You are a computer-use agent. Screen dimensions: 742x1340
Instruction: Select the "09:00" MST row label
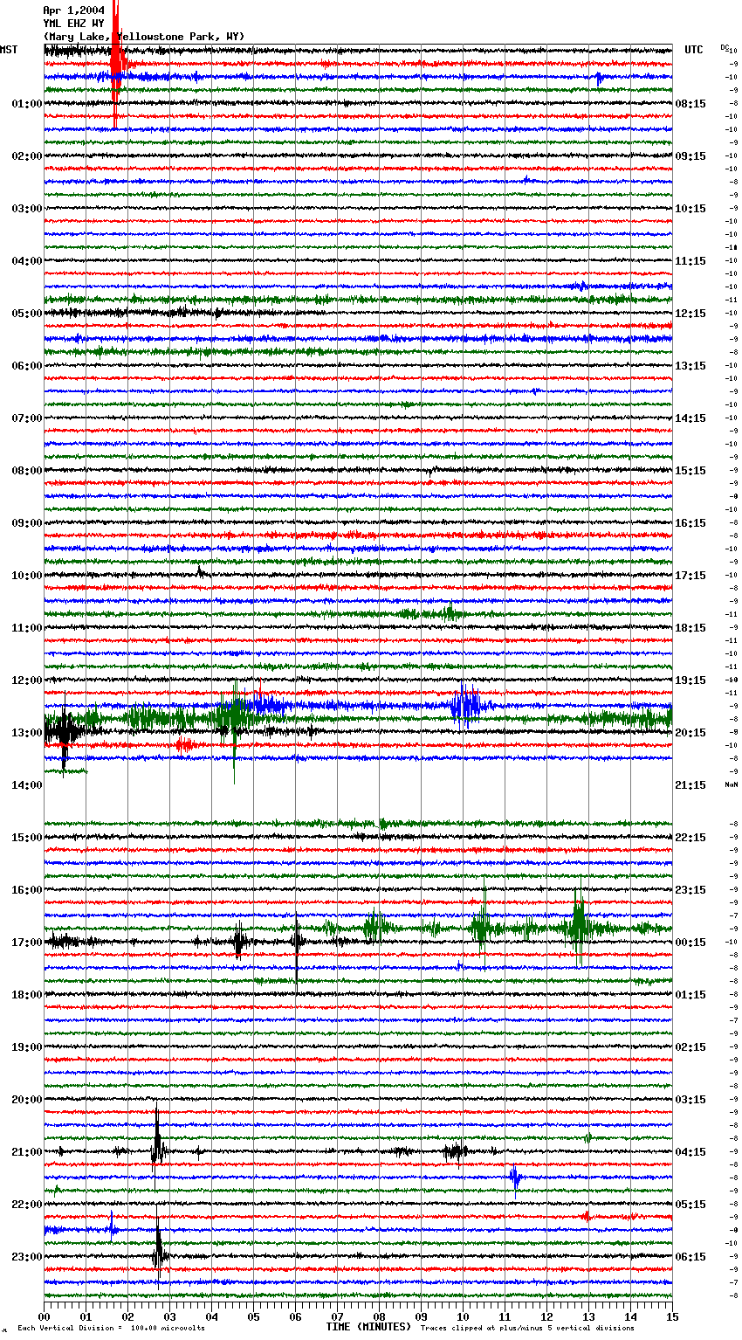tap(27, 523)
